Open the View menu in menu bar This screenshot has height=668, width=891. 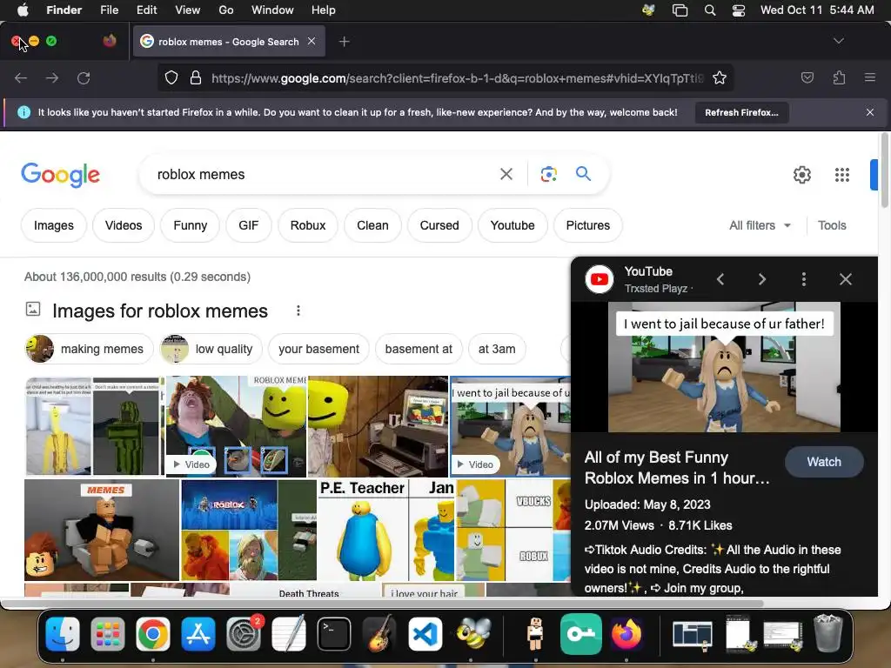[188, 10]
